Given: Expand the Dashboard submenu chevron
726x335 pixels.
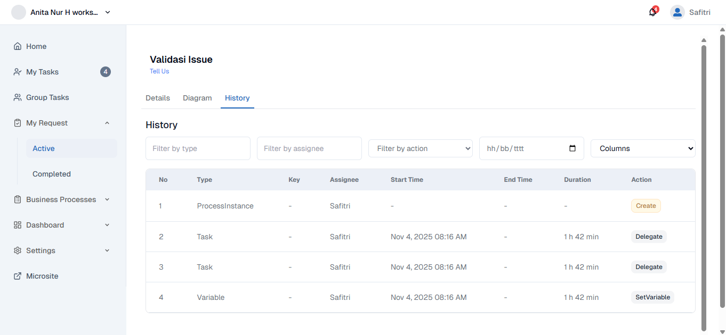Looking at the screenshot, I should (107, 225).
